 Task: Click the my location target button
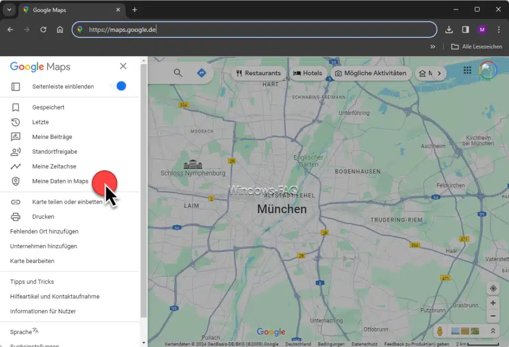coord(493,288)
